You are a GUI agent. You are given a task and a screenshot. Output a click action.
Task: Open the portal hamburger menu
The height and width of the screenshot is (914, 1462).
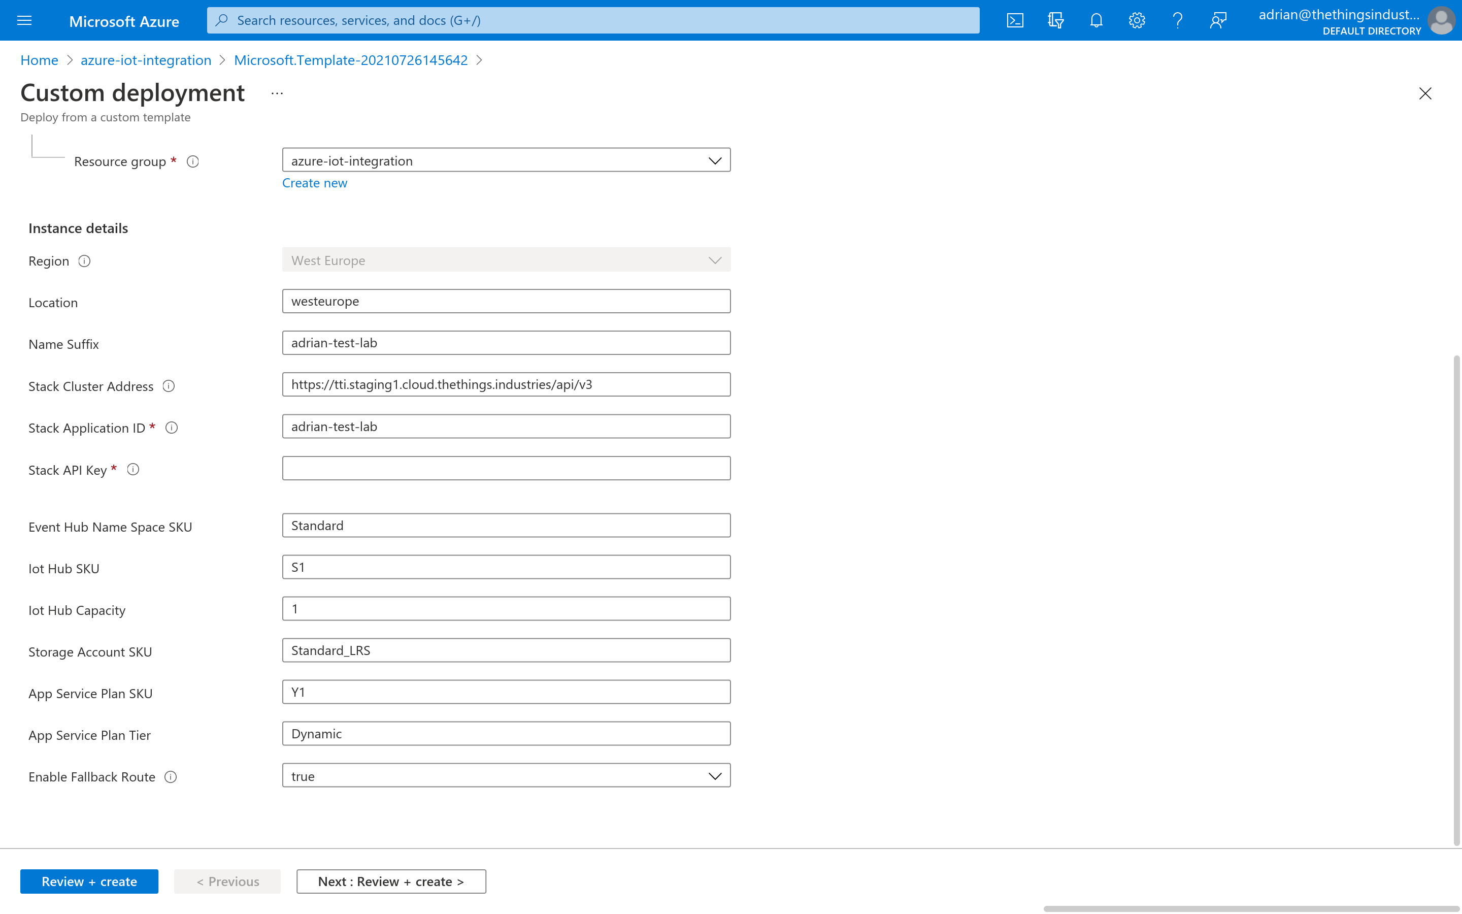point(24,20)
